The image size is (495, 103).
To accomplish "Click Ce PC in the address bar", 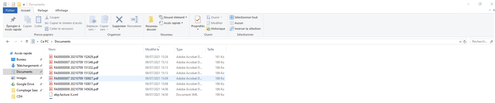I will [x=45, y=42].
